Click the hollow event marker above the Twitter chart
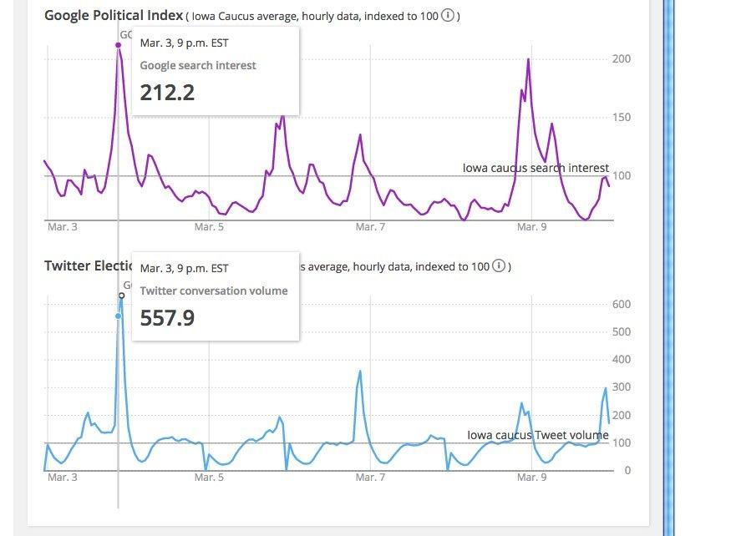The width and height of the screenshot is (731, 536). tap(122, 295)
